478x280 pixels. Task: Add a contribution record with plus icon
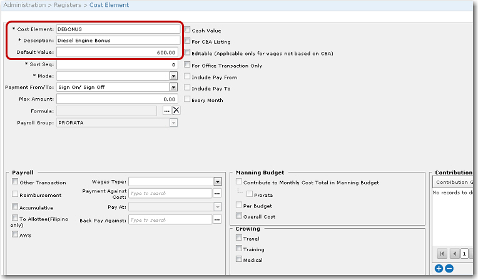coord(439,268)
